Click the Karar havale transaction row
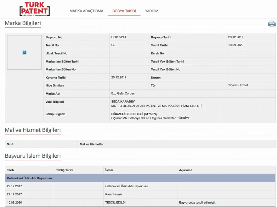The width and height of the screenshot is (277, 207). click(114, 194)
